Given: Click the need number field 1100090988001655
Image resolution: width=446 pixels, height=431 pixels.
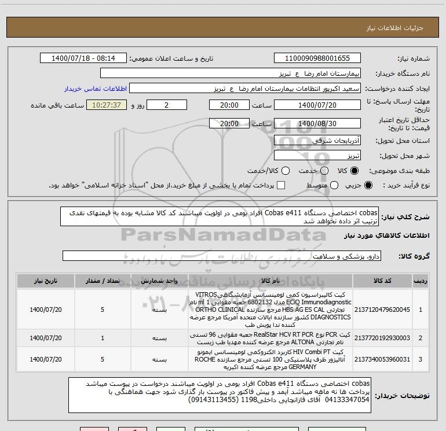Looking at the screenshot, I should tap(317, 58).
